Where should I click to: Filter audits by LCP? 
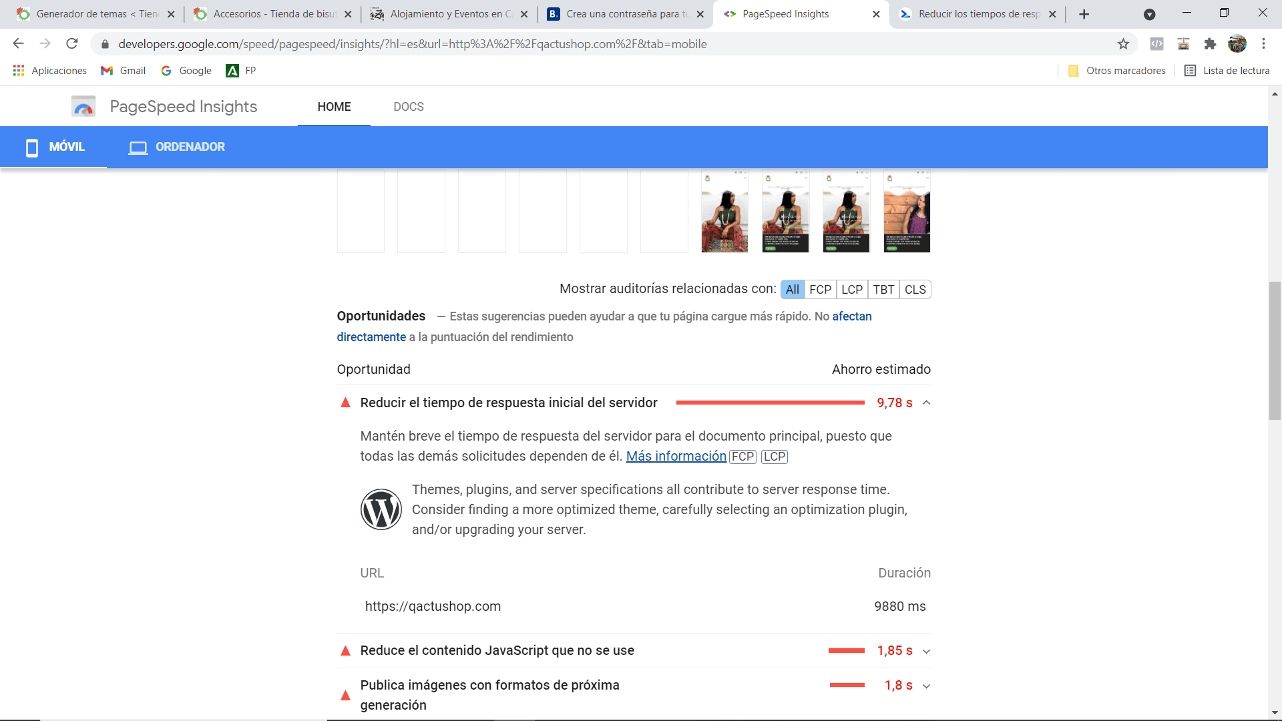tap(852, 290)
